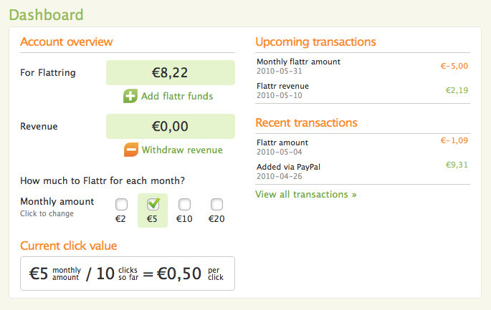Image resolution: width=491 pixels, height=310 pixels.
Task: Select the Monthly flattr amount upcoming transaction
Action: [x=363, y=67]
